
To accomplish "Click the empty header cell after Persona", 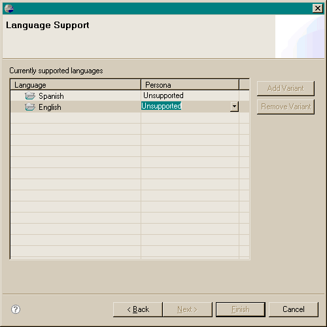I will (244, 84).
